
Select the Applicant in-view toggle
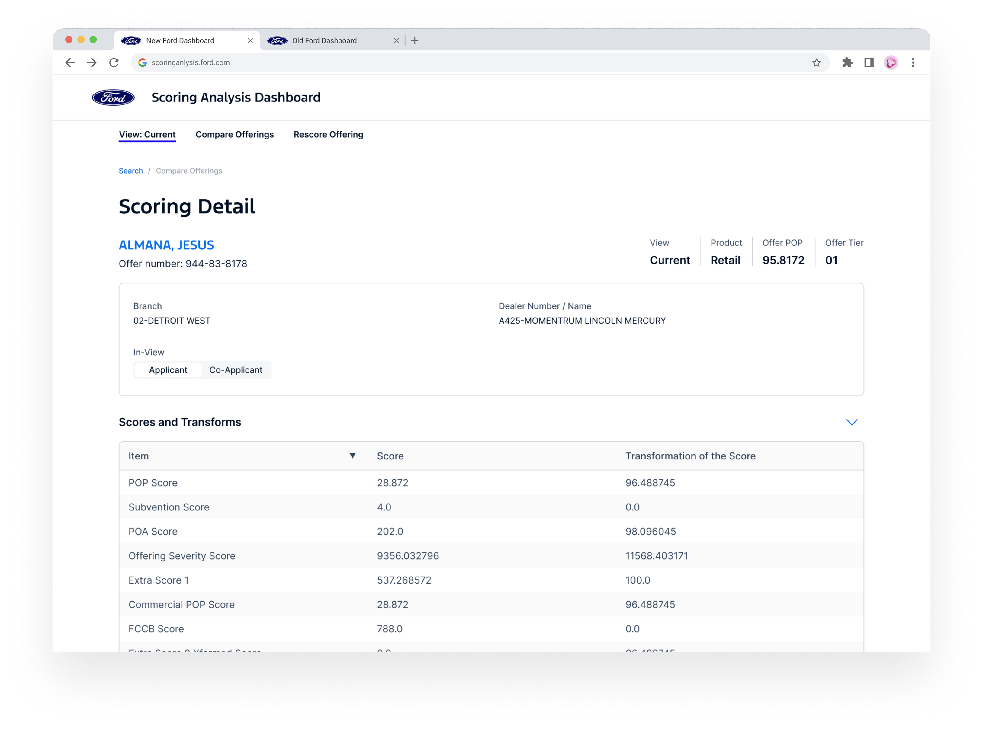168,370
